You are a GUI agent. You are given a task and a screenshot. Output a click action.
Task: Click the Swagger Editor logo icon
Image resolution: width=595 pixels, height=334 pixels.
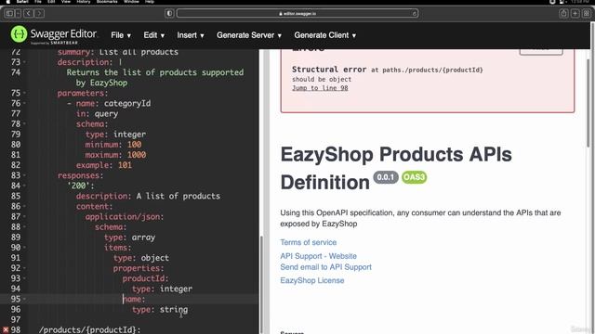(x=19, y=34)
